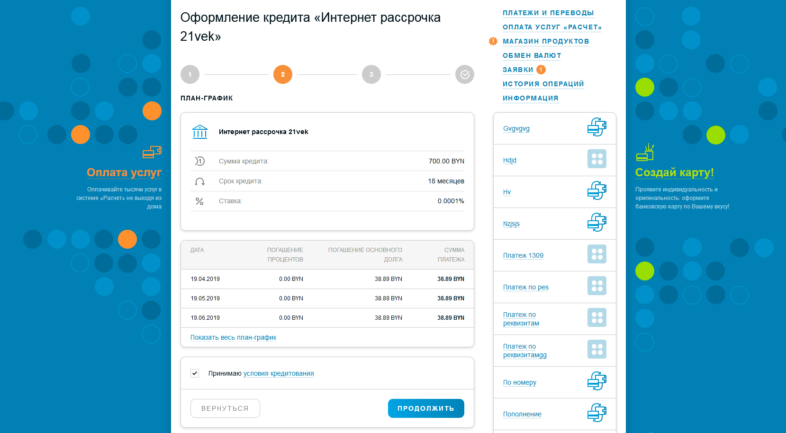Click the active step 2 circle

pyautogui.click(x=283, y=74)
